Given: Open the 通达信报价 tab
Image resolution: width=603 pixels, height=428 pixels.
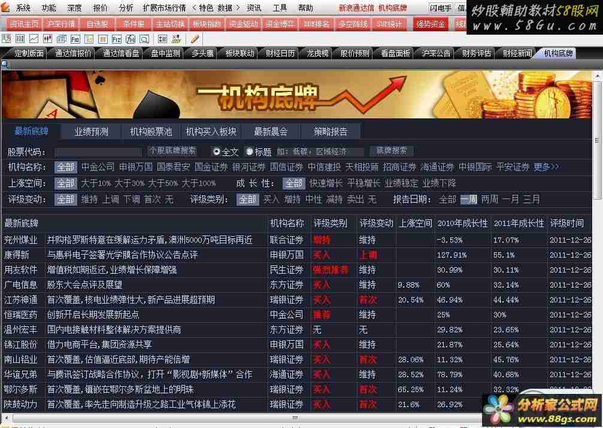Looking at the screenshot, I should (x=73, y=53).
